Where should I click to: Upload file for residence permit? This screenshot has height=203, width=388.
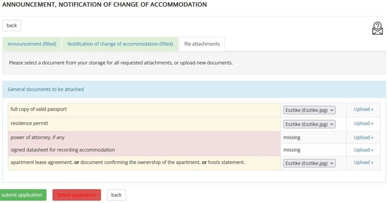(363, 123)
